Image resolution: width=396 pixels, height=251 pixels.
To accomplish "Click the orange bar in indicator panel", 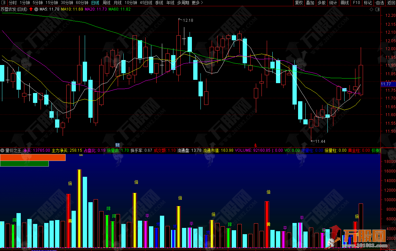I will point(33,157).
